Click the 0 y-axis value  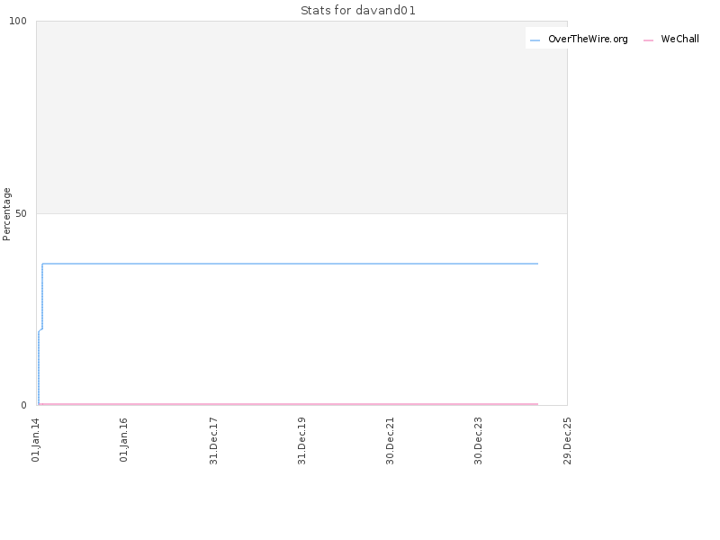(24, 405)
